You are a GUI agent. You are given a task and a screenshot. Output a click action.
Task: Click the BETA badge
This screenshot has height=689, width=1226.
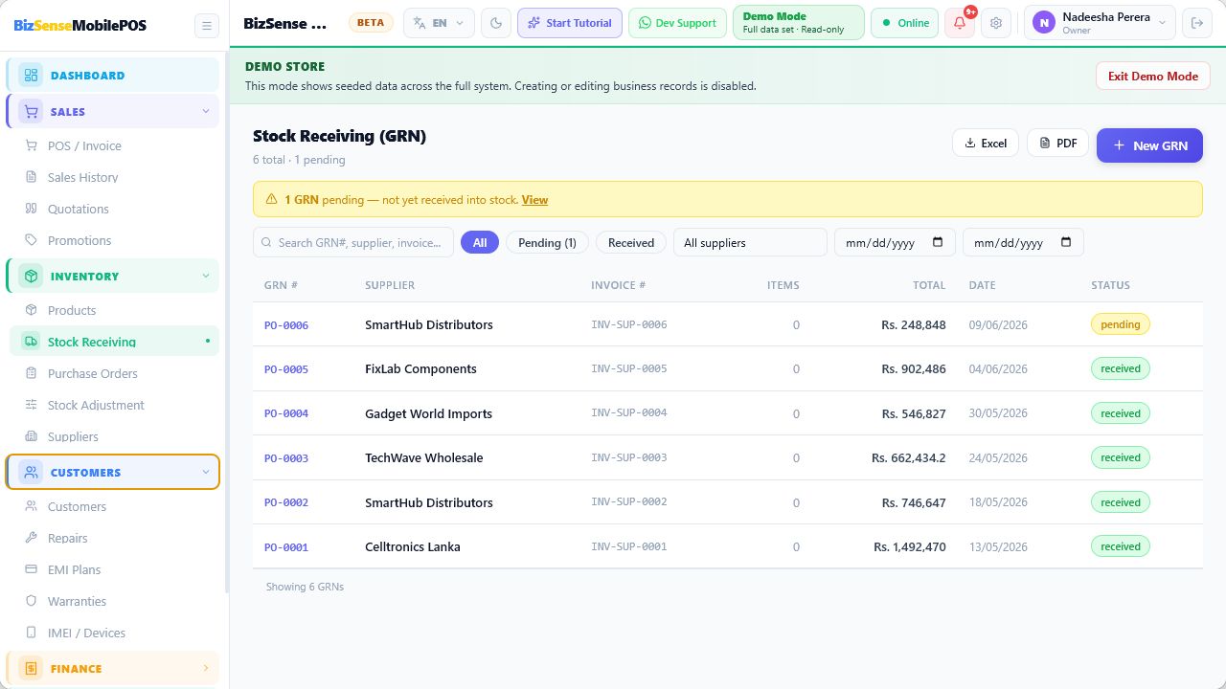pos(371,23)
